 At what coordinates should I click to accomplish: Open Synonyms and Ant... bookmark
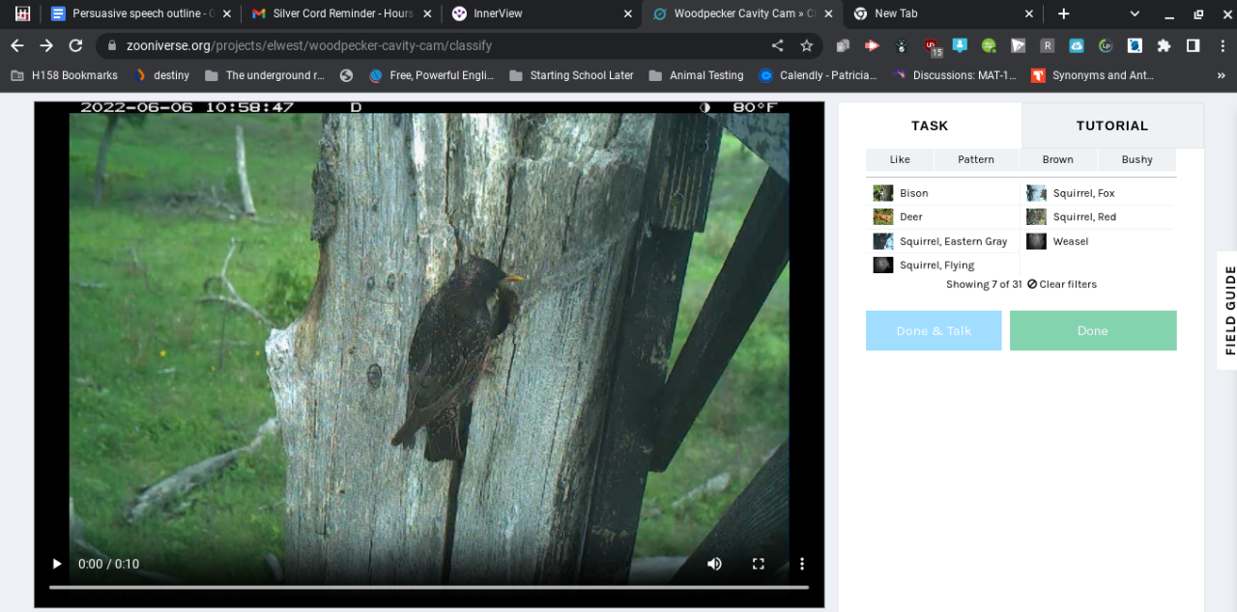[x=1093, y=75]
